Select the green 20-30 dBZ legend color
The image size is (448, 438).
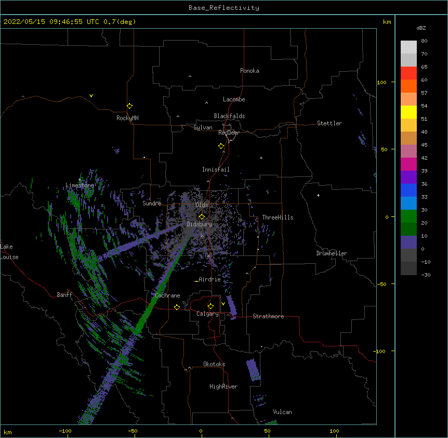click(x=409, y=216)
